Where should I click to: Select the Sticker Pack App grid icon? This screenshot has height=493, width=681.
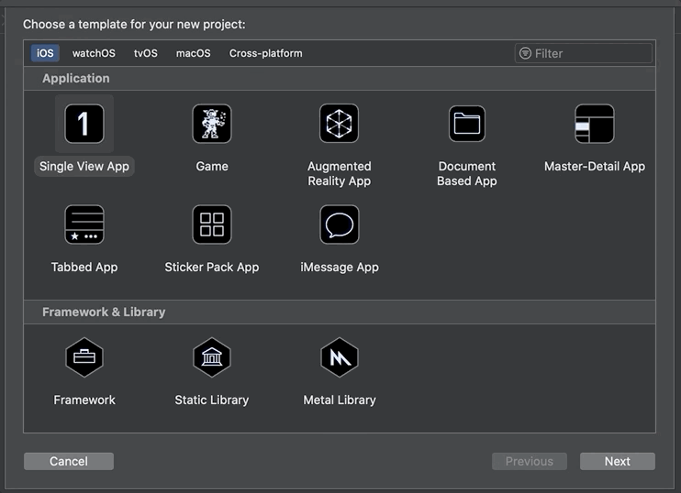[212, 225]
